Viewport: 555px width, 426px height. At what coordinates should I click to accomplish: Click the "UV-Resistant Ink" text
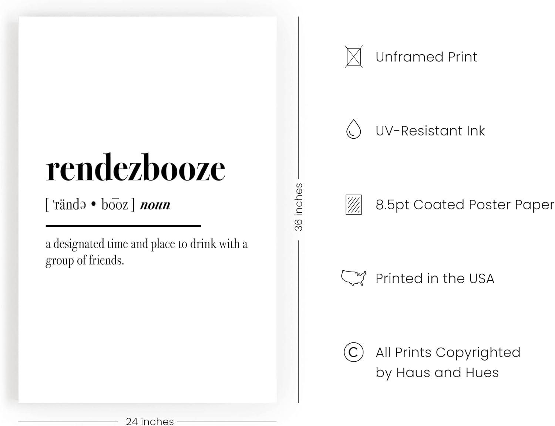(x=430, y=131)
